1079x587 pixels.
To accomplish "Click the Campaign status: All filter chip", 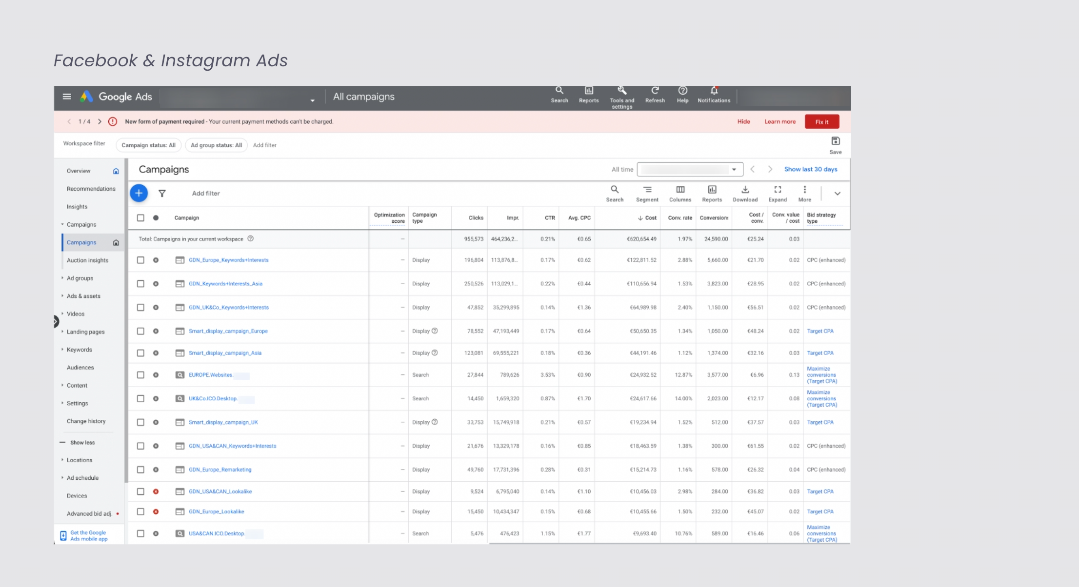I will pos(149,145).
